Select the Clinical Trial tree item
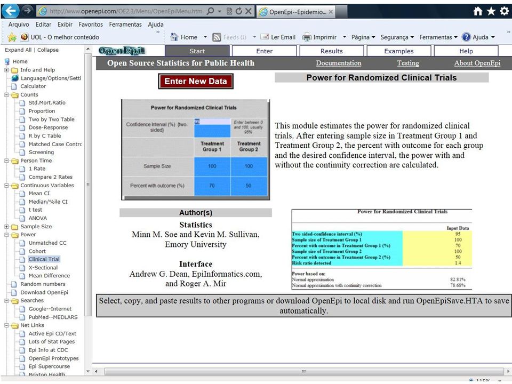The image size is (512, 384). pyautogui.click(x=44, y=259)
